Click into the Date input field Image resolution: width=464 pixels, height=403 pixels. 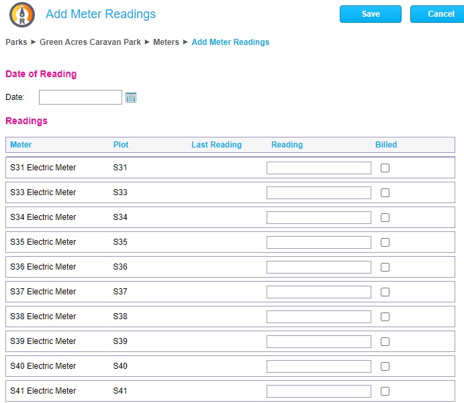[81, 98]
